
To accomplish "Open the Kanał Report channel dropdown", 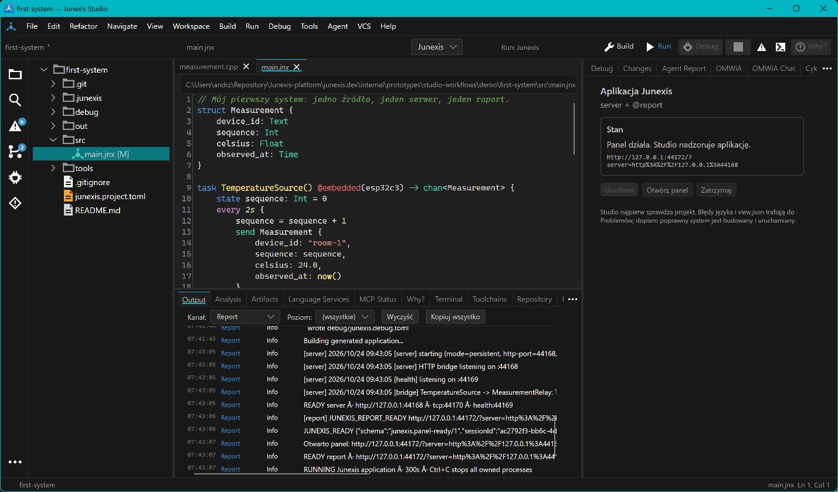I will coord(246,317).
